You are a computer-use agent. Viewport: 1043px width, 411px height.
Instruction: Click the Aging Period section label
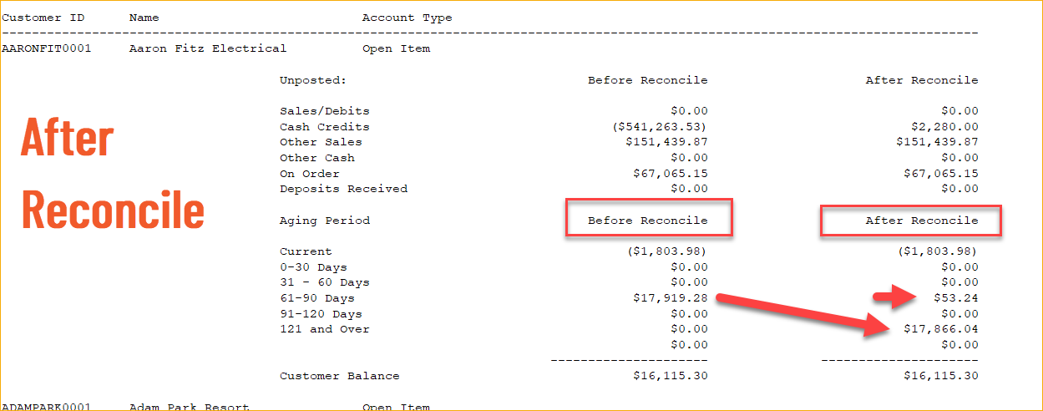click(324, 221)
